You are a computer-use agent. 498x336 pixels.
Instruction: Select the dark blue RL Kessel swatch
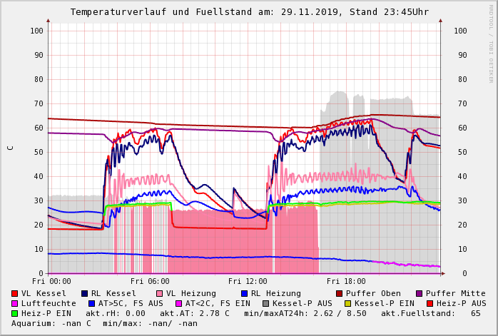(x=84, y=293)
